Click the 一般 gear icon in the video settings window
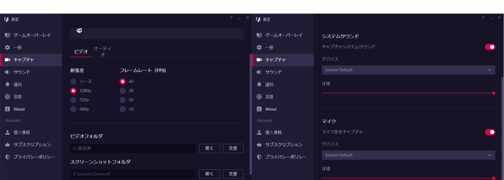Image resolution: width=504 pixels, height=180 pixels. [x=8, y=47]
